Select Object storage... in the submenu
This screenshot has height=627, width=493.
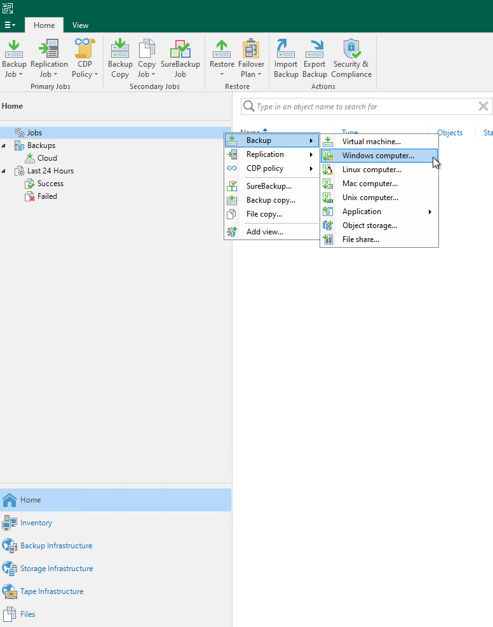point(379,226)
